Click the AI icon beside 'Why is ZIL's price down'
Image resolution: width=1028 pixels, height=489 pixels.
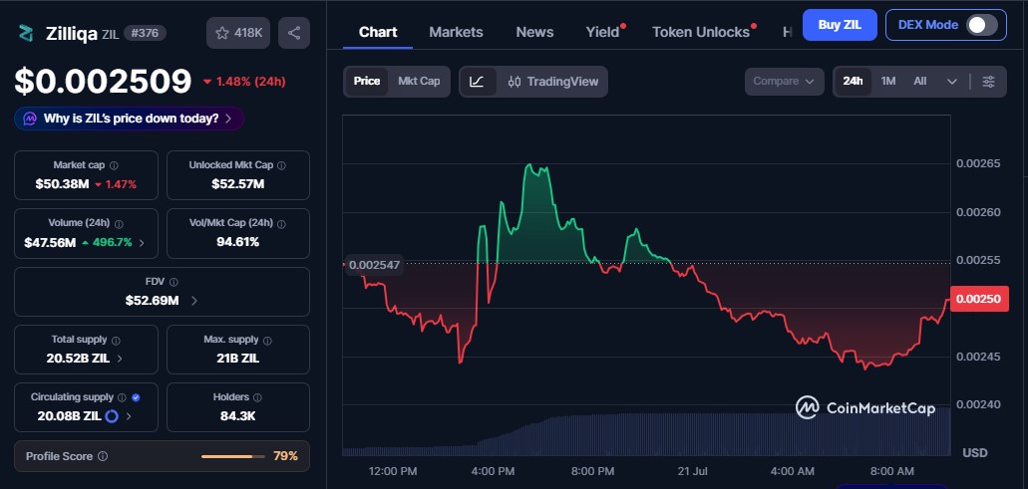pos(30,119)
